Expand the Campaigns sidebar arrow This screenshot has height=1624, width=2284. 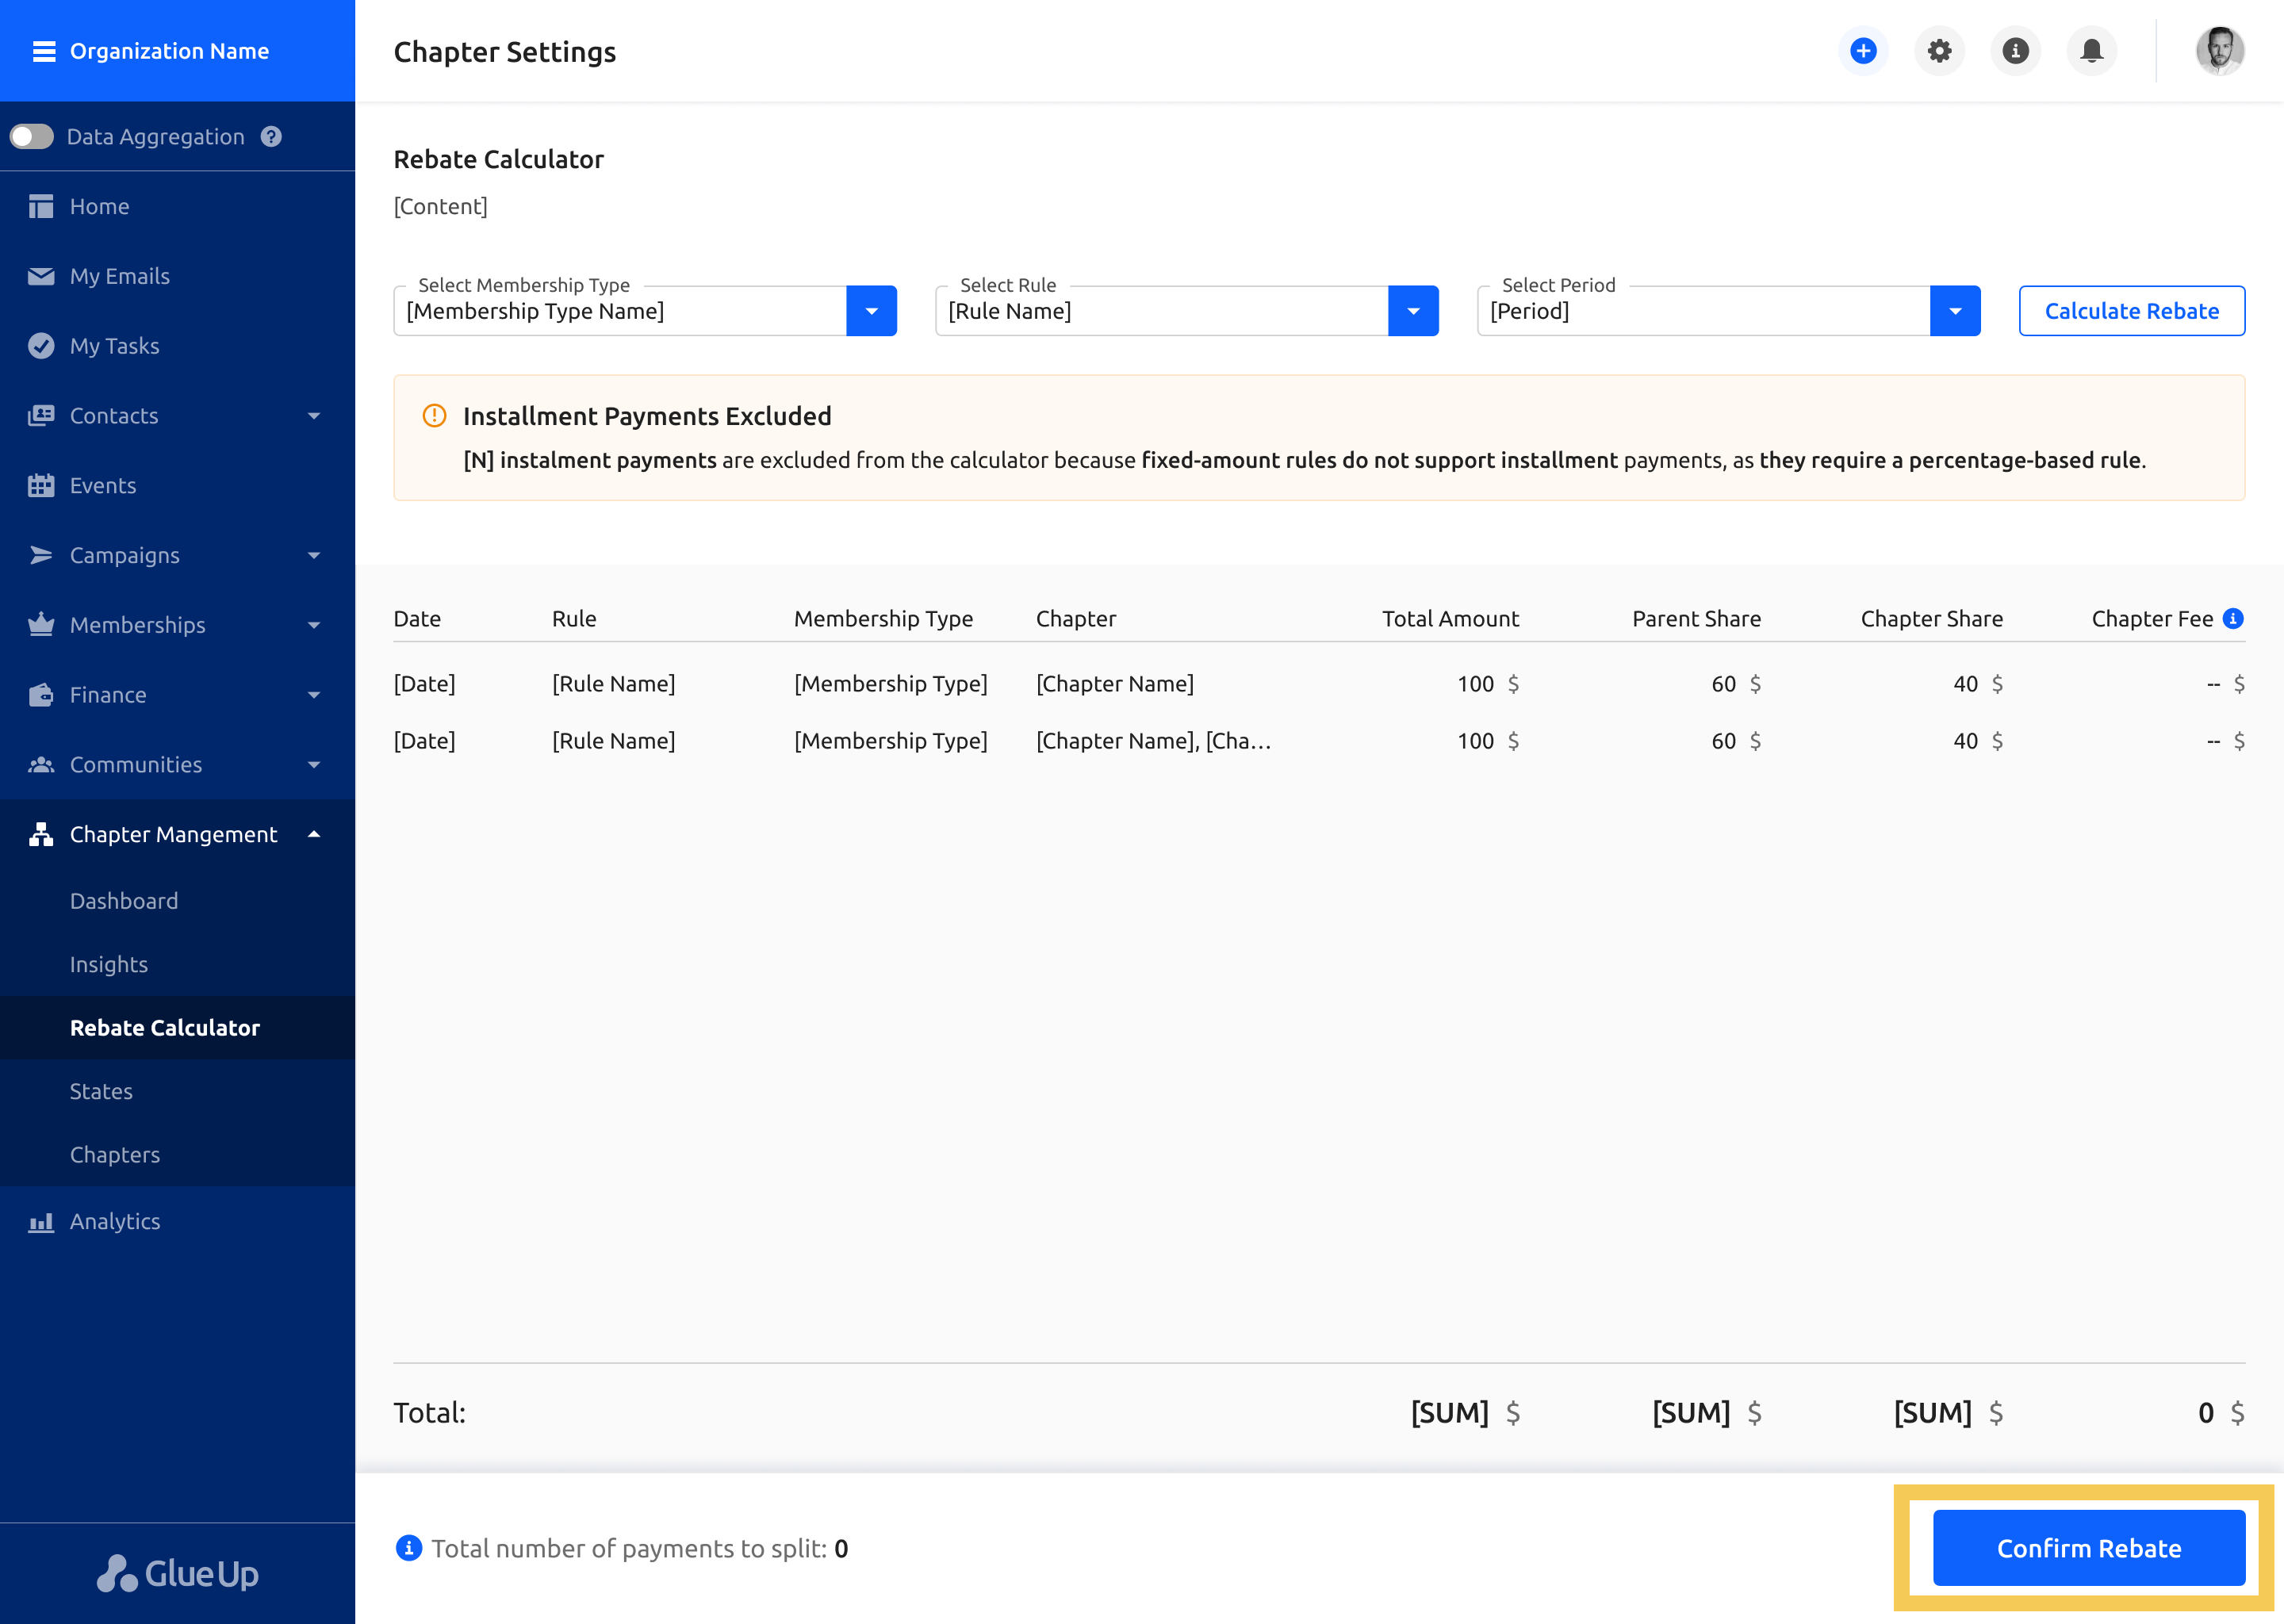[x=314, y=556]
